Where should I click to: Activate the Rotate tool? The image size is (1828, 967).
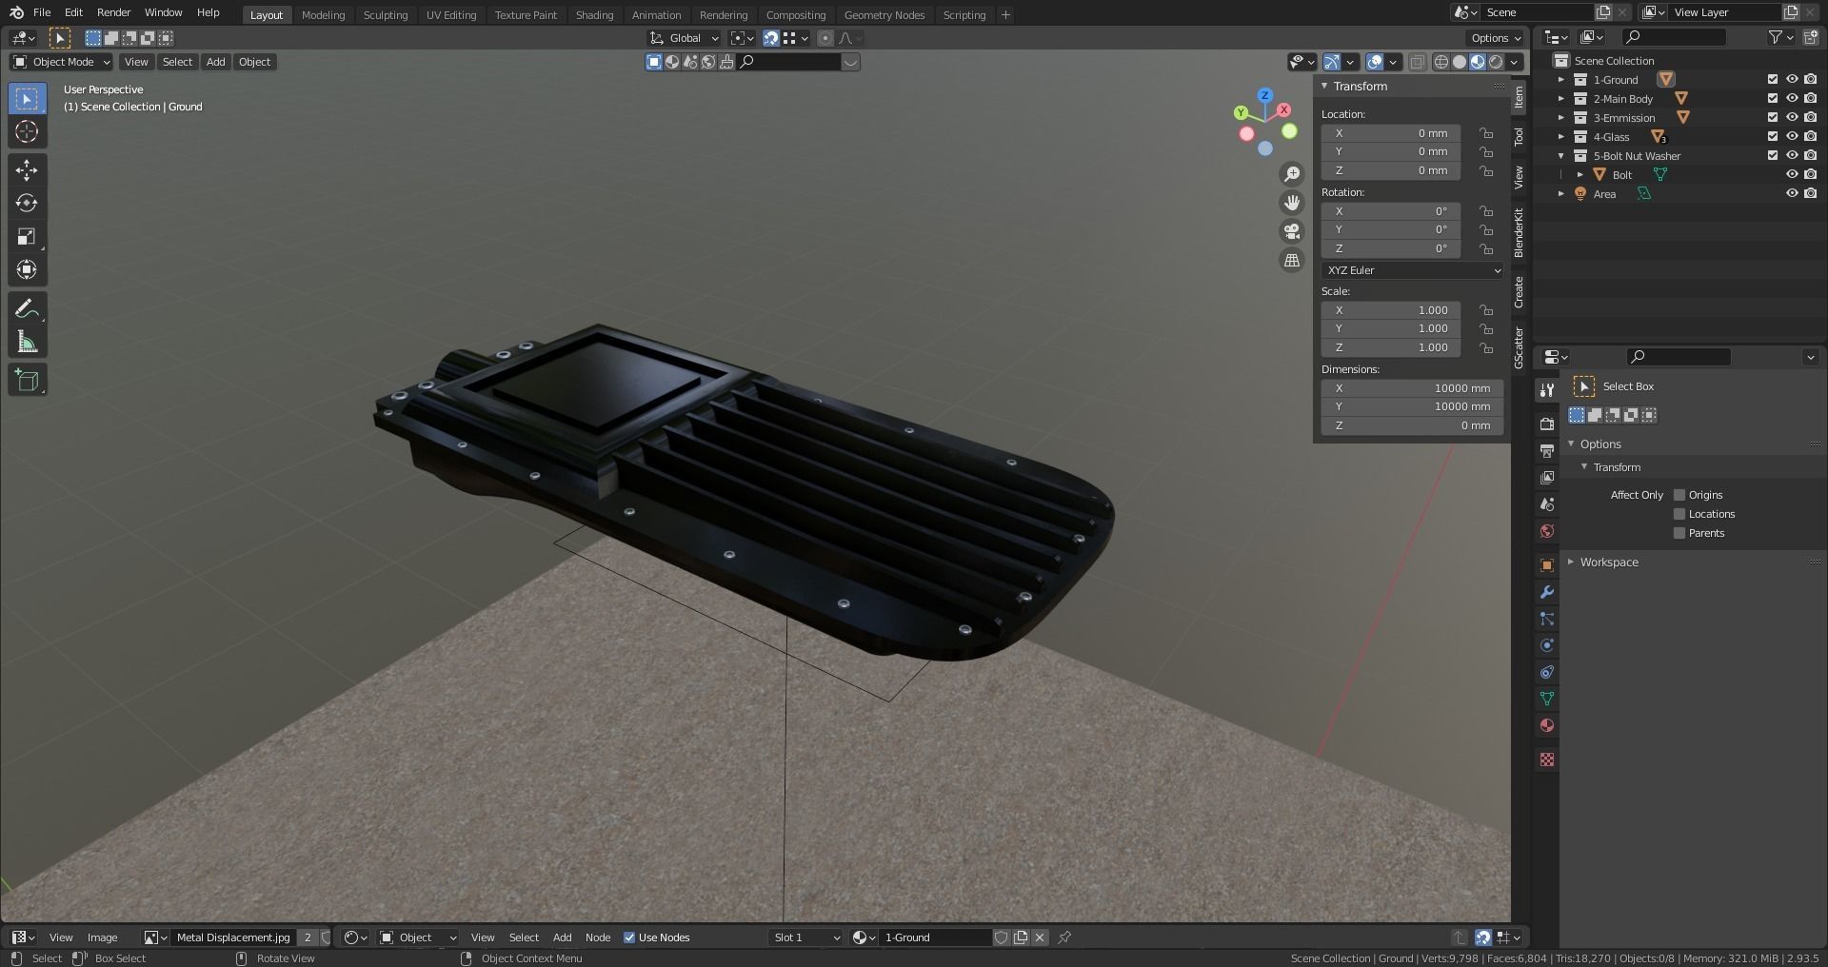click(x=27, y=204)
